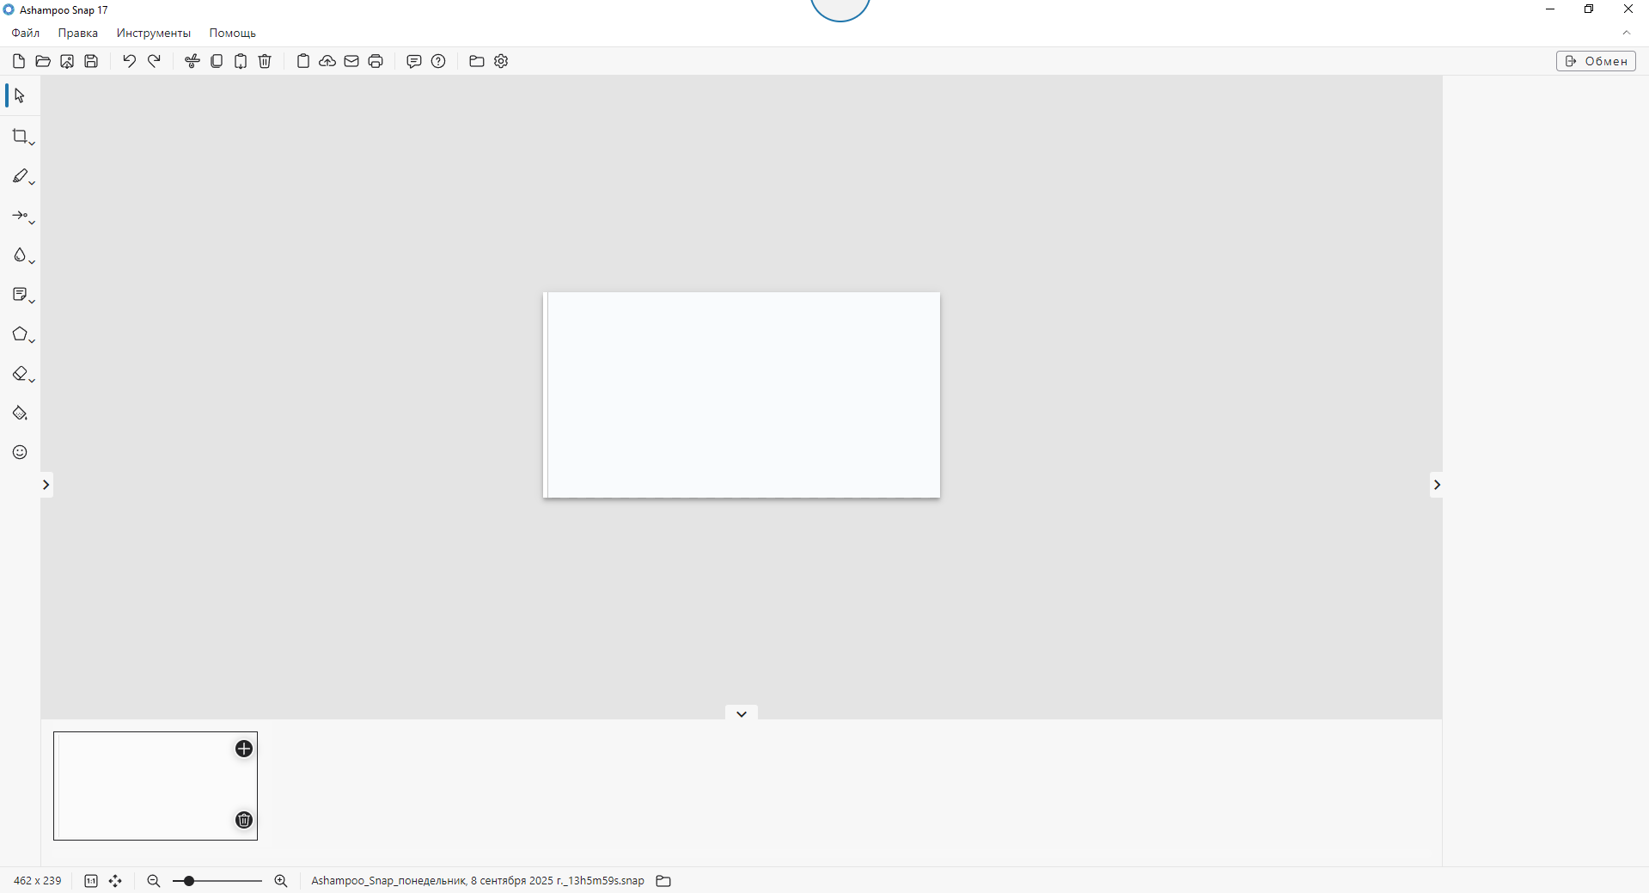Screen dimensions: 1649x893
Task: Select the fill bucket tool
Action: pyautogui.click(x=20, y=413)
